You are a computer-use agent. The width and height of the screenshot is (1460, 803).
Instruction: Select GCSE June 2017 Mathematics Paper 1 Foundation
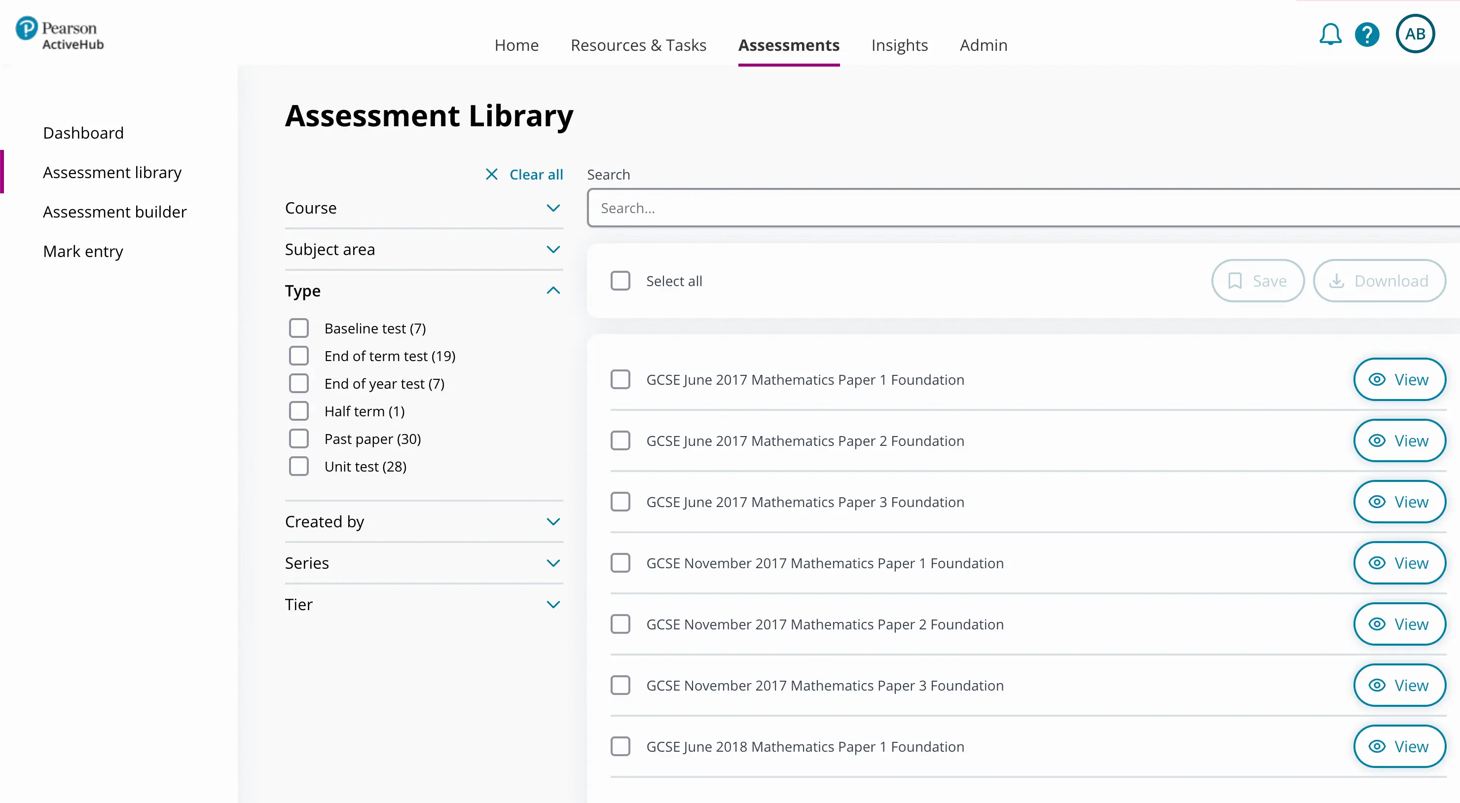tap(620, 379)
